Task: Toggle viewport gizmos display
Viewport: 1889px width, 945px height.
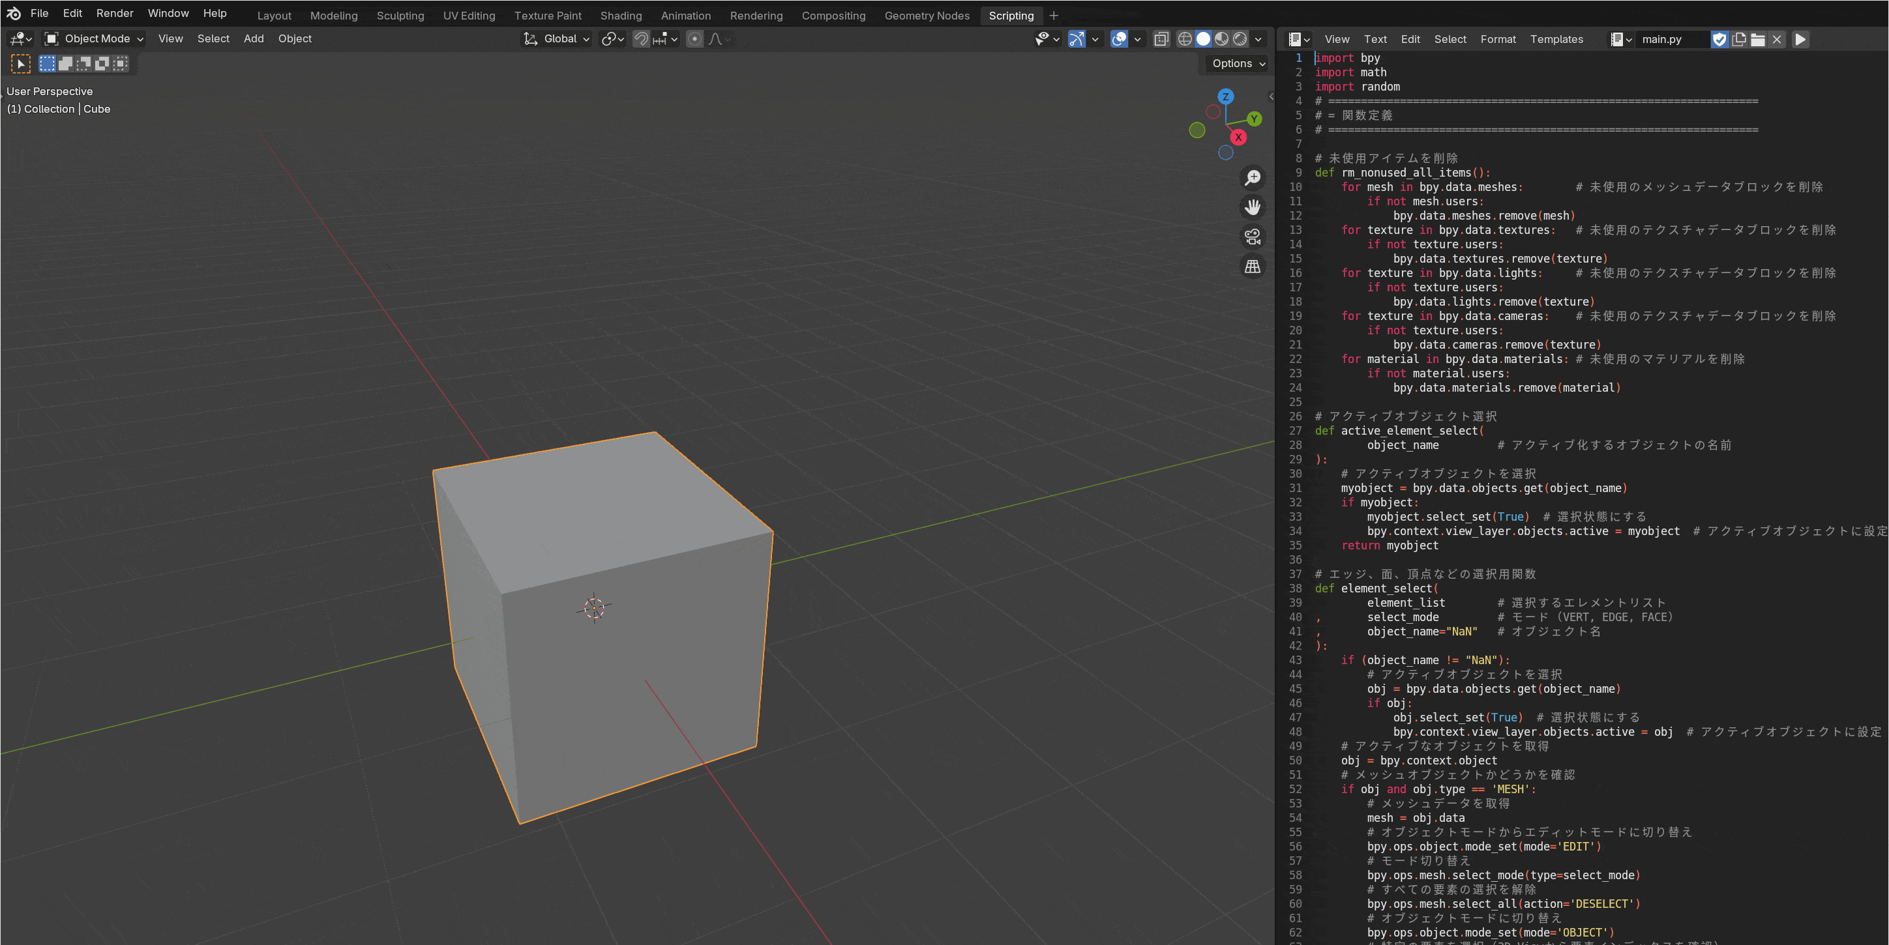Action: point(1077,39)
